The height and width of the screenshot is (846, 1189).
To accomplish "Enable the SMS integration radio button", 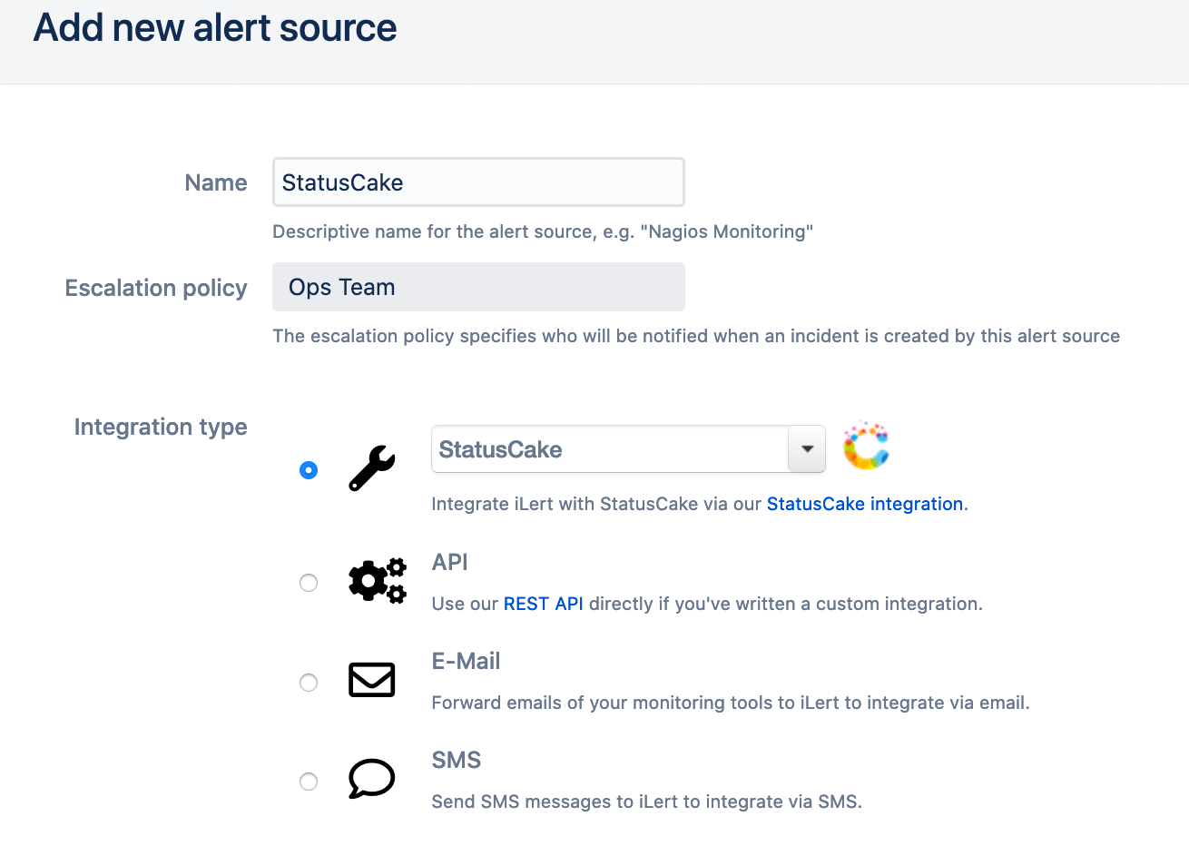I will (309, 782).
